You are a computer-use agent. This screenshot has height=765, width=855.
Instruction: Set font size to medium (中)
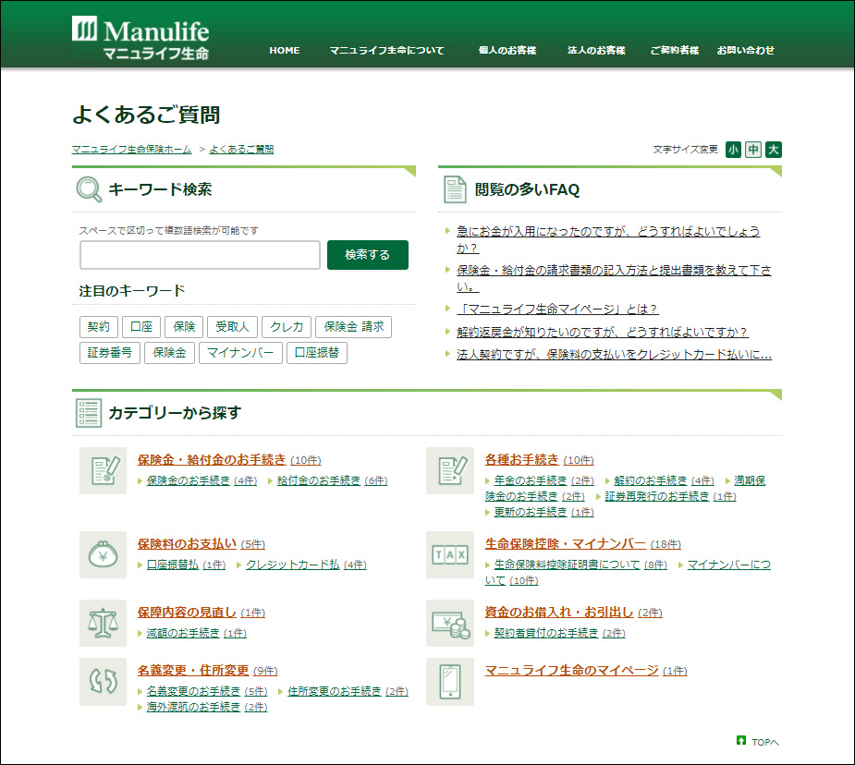point(753,150)
